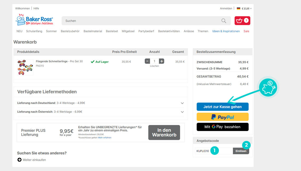Click the arrow icon beside Weiter einkaufen

point(19,160)
